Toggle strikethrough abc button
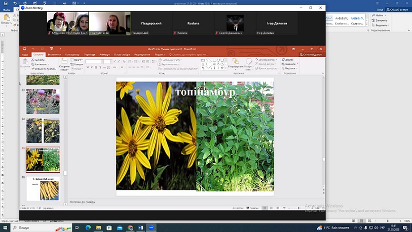 tap(104, 67)
